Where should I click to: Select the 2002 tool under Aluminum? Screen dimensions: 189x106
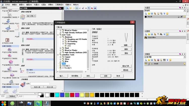(69, 46)
